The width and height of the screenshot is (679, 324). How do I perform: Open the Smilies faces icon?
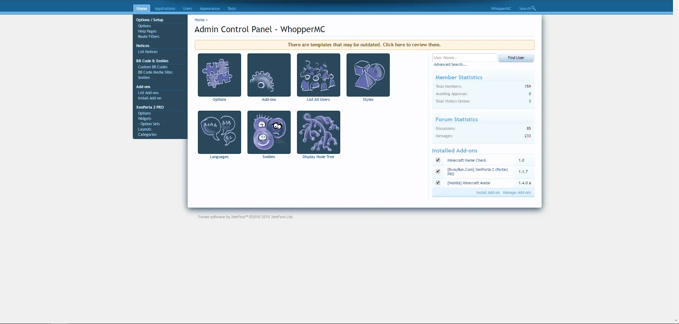pos(269,132)
